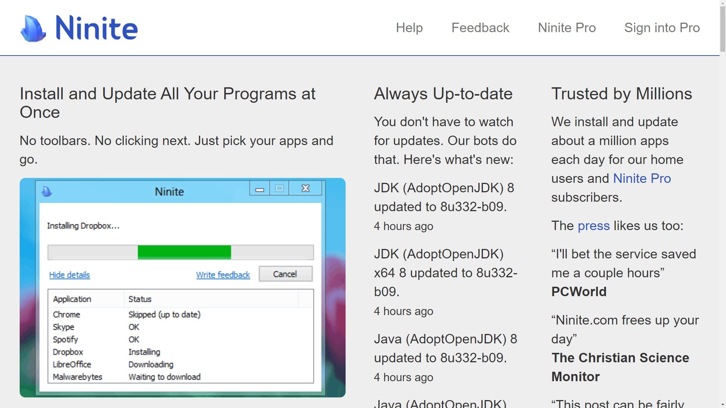Click the restore window button

[x=279, y=188]
